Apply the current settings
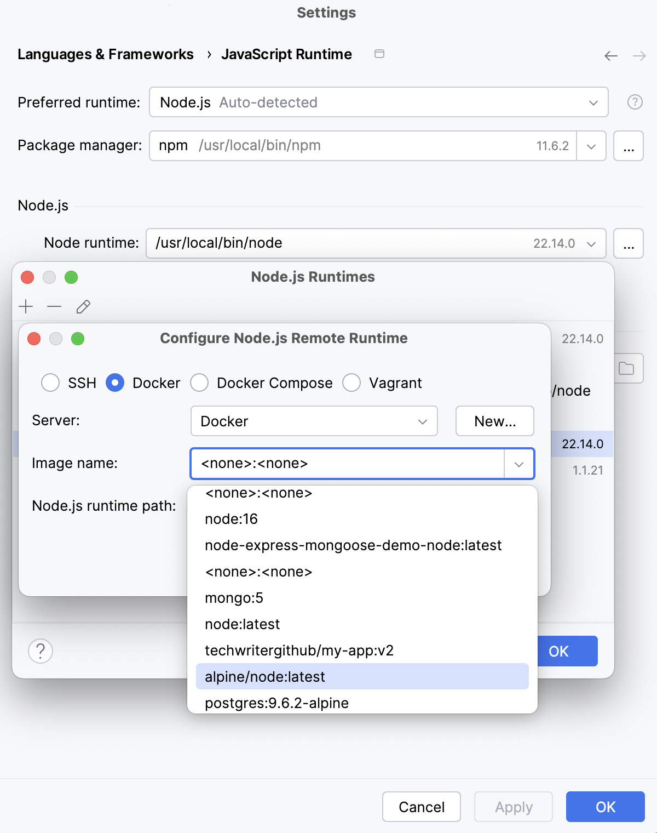 (512, 807)
